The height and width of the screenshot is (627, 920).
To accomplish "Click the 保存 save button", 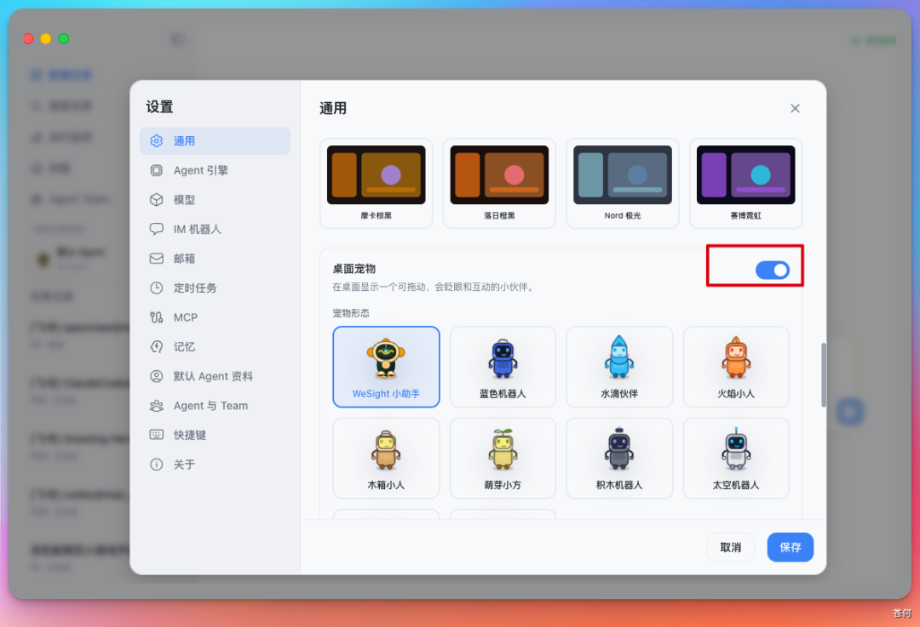I will 791,547.
